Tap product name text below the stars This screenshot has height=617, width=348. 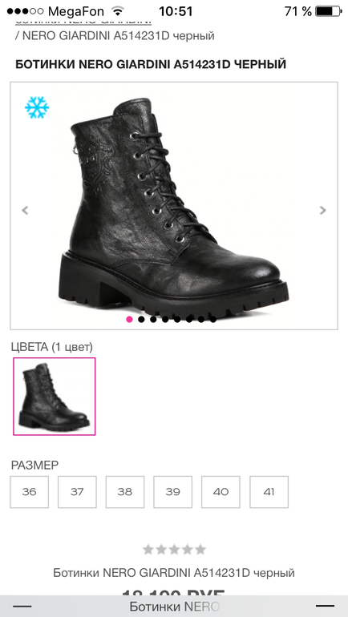(174, 573)
